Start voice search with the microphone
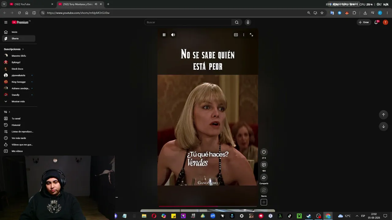 (248, 22)
